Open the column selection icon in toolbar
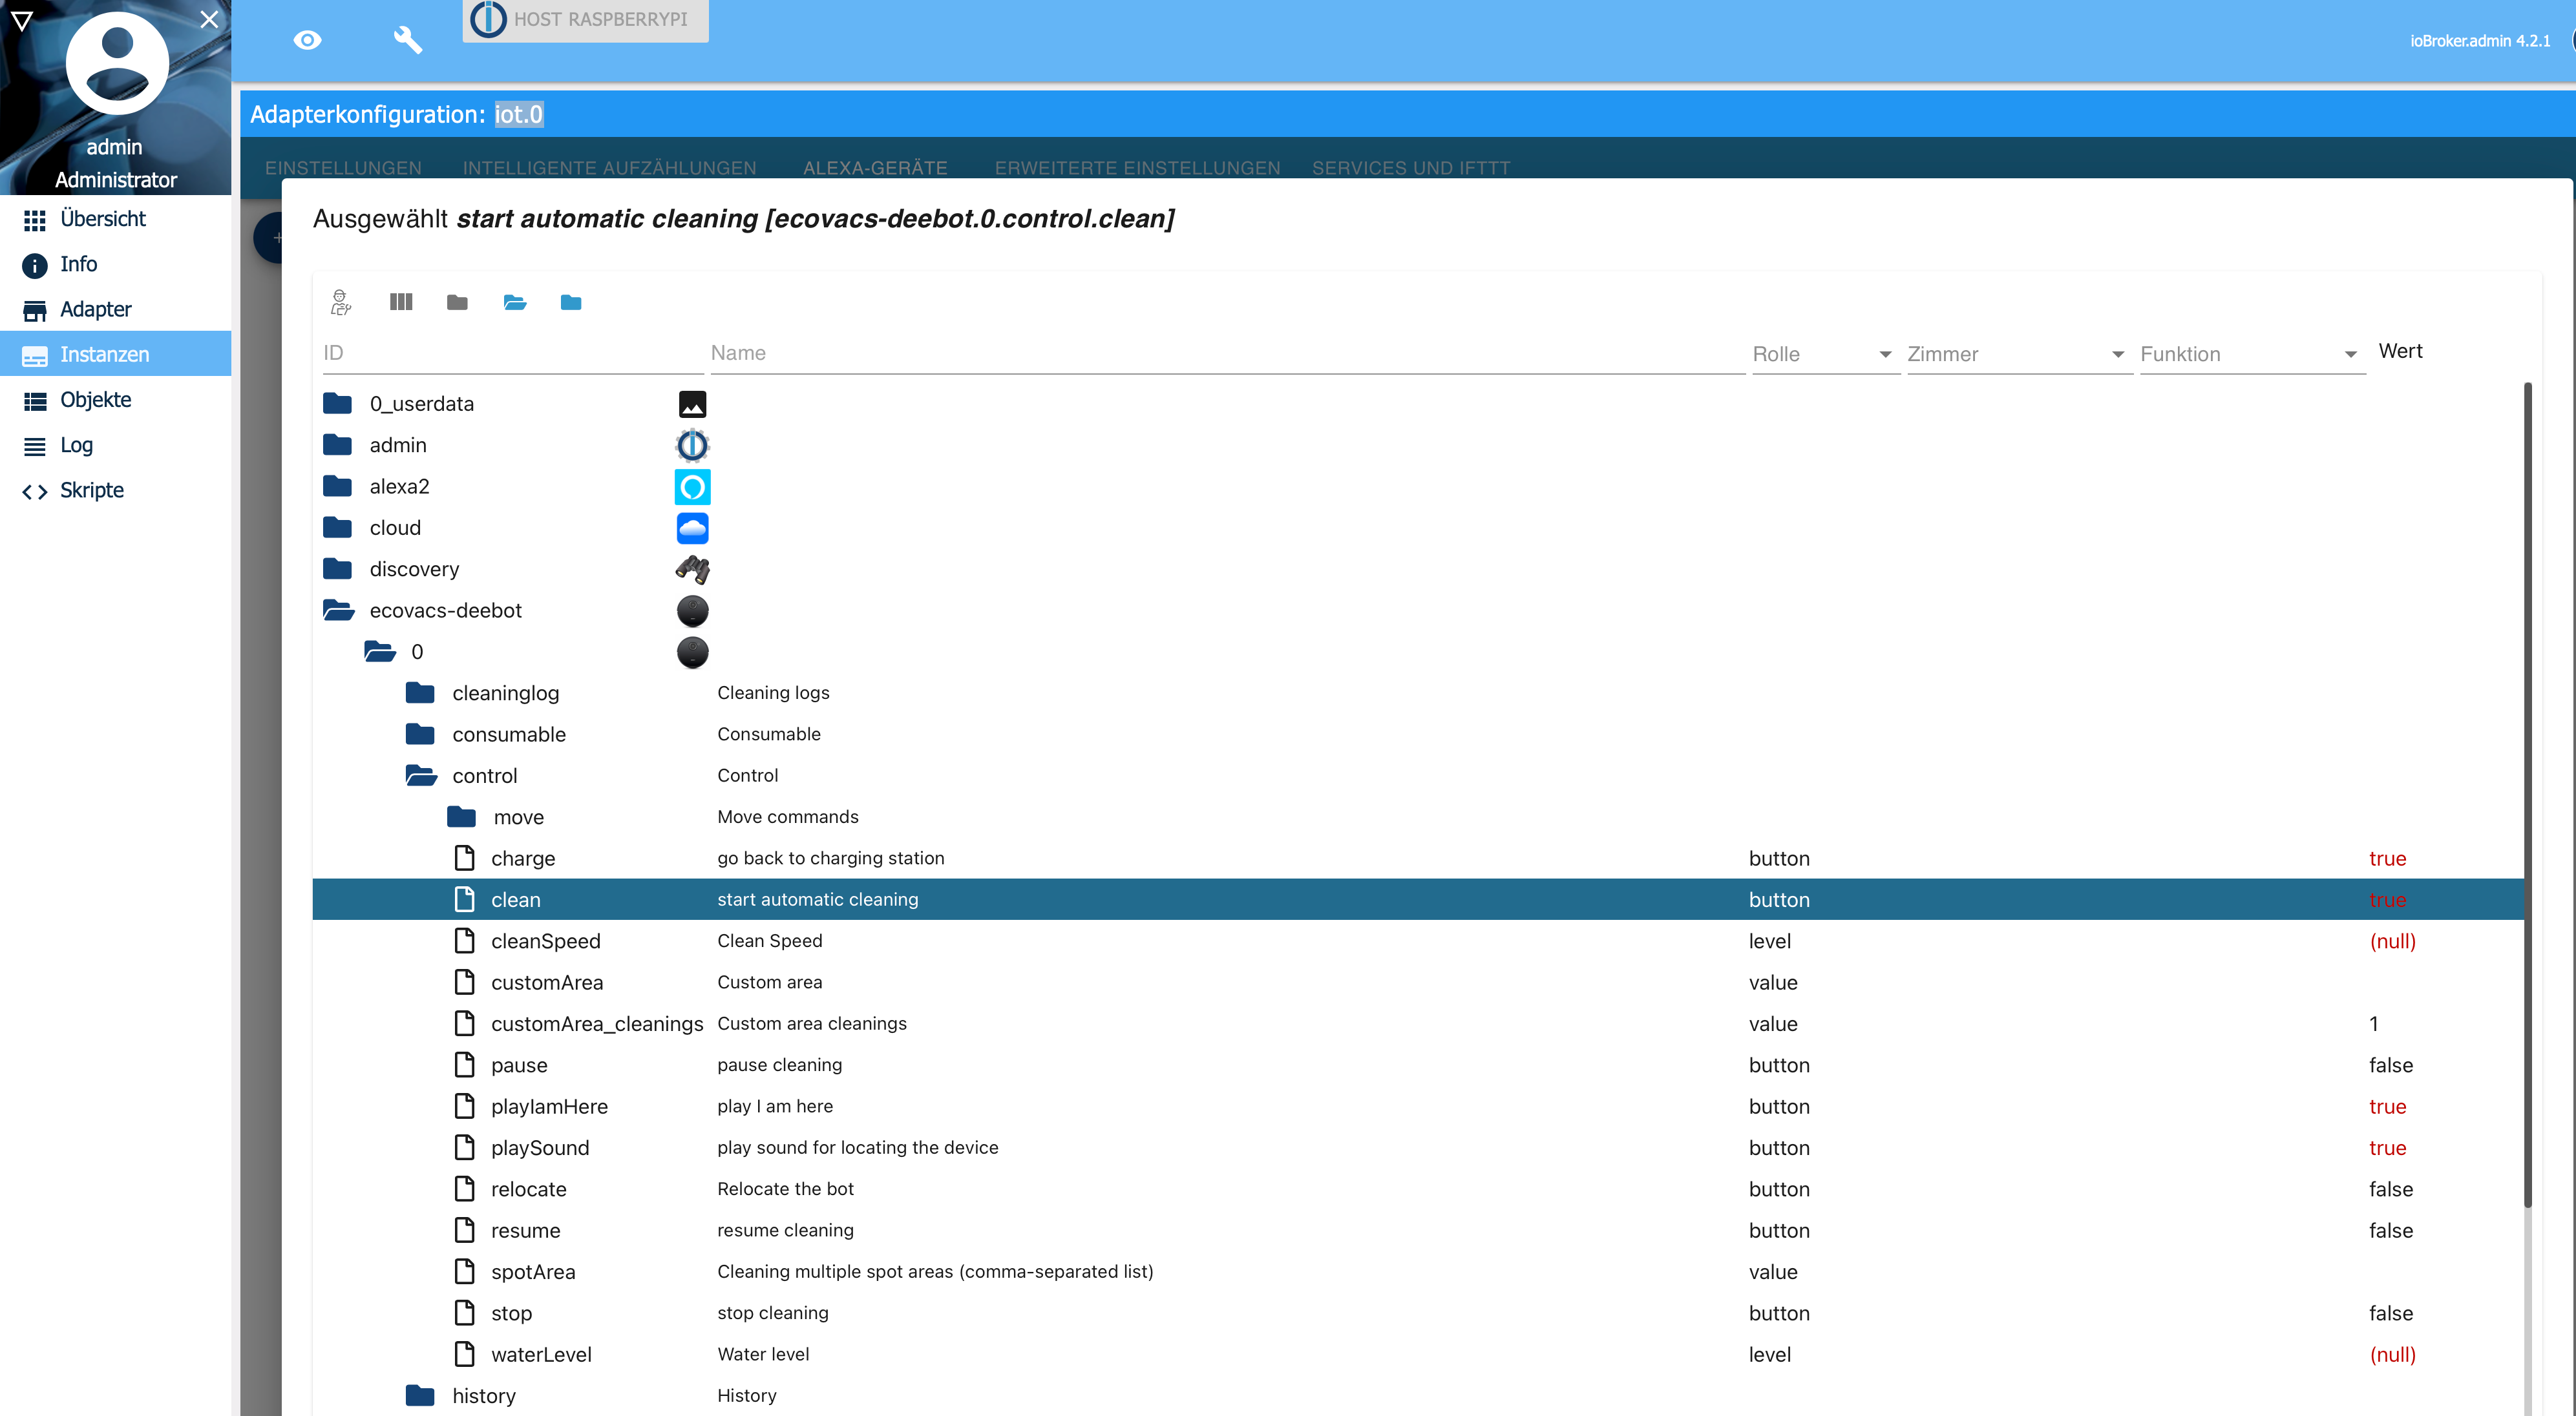 401,302
